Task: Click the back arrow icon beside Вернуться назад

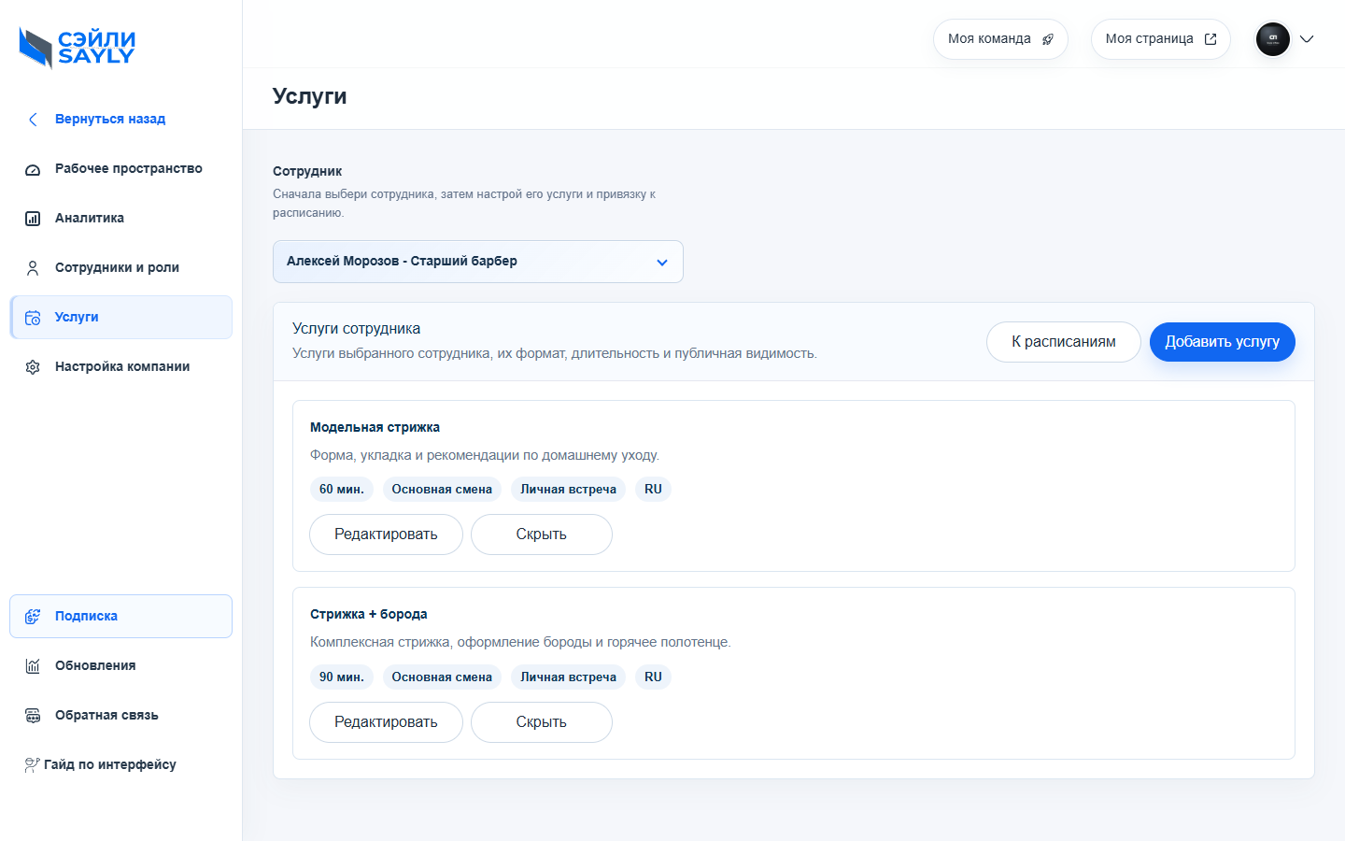Action: click(x=33, y=120)
